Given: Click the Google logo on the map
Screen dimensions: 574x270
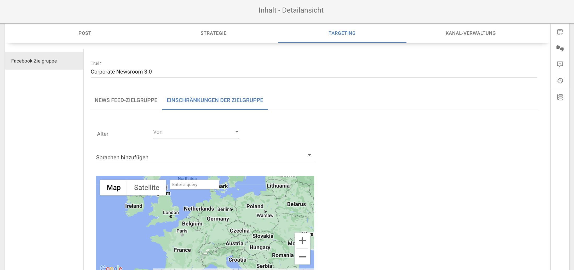Looking at the screenshot, I should tap(111, 267).
